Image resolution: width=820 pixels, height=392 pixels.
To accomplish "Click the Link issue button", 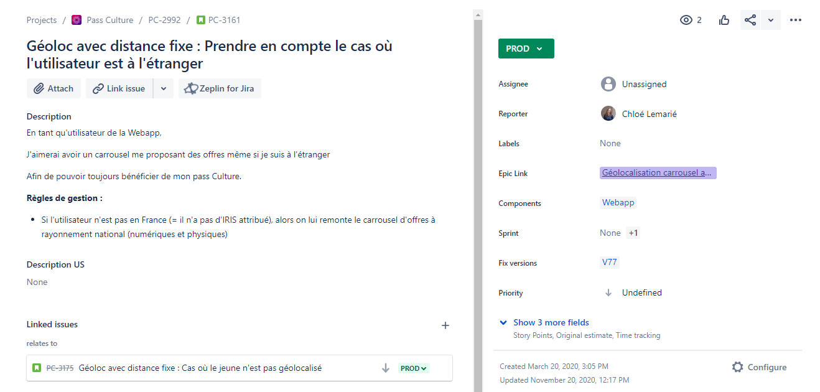I will (x=119, y=88).
